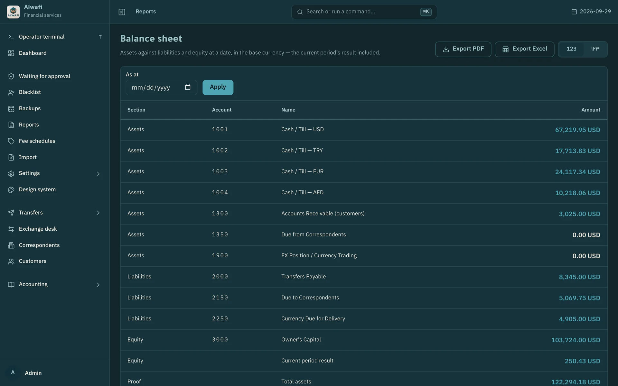Click the Admin user name
Viewport: 618px width, 386px height.
click(33, 373)
